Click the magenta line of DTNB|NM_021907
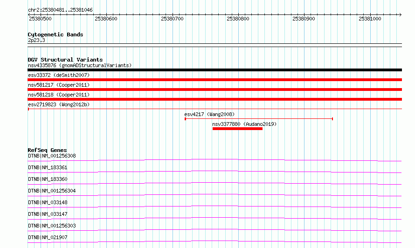The image size is (415, 248). coord(214,241)
